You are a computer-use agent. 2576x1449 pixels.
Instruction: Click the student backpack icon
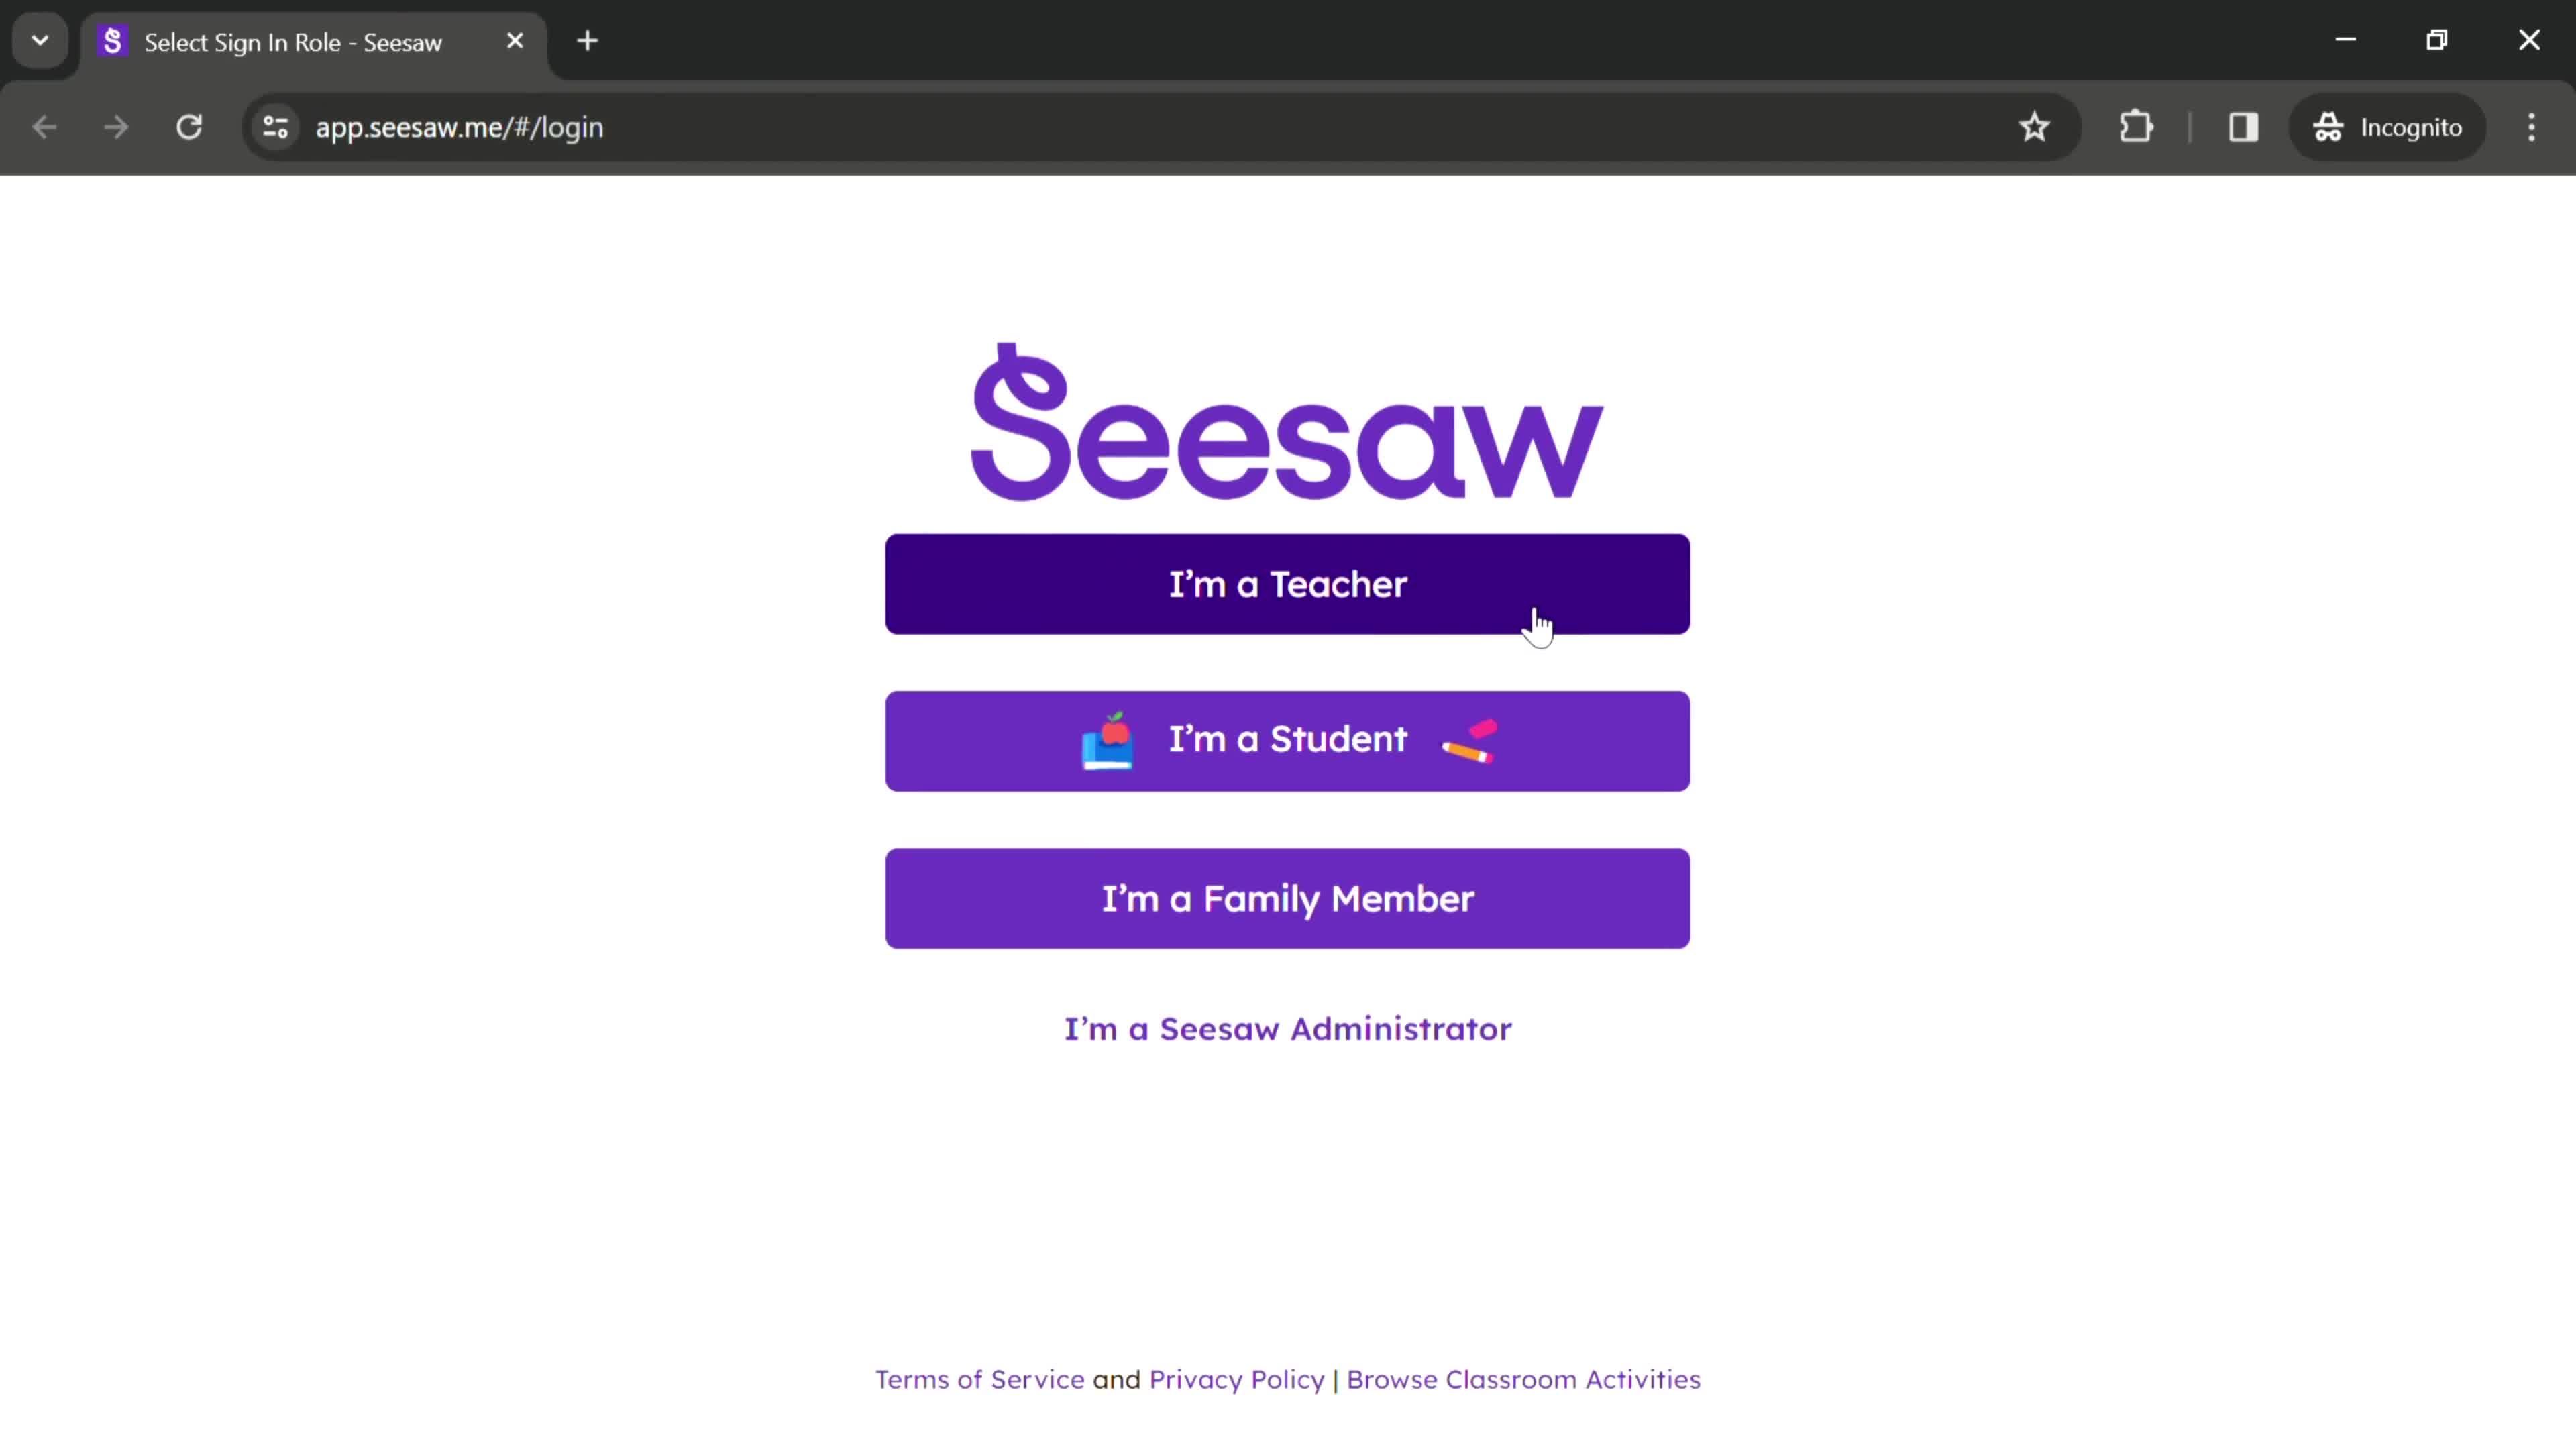(1111, 739)
